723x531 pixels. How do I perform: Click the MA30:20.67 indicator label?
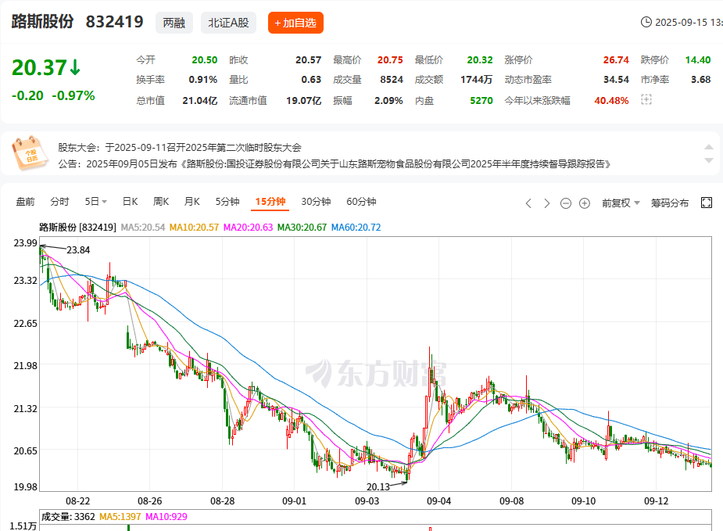point(302,228)
